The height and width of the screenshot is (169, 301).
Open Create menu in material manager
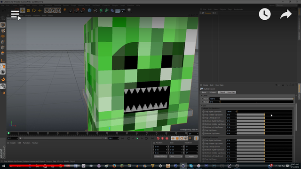pyautogui.click(x=13, y=143)
